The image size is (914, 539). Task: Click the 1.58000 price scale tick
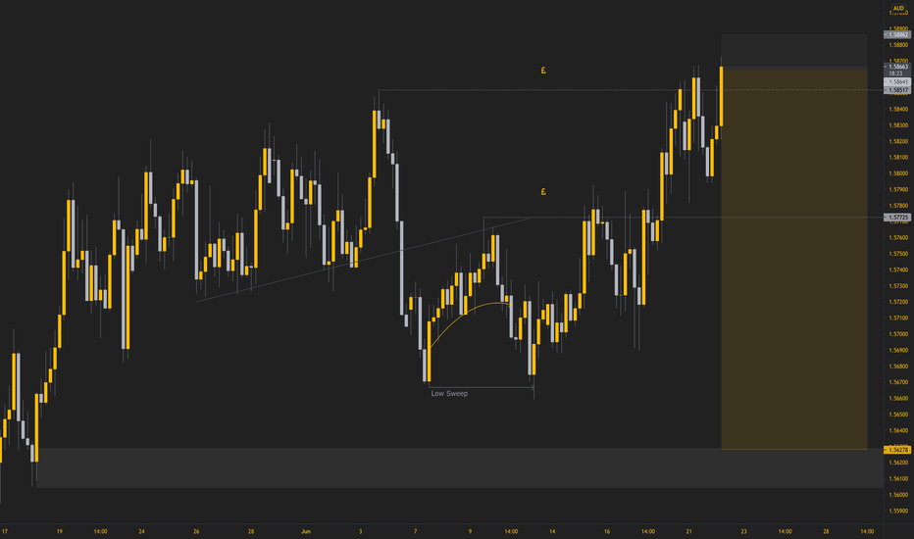[898, 173]
